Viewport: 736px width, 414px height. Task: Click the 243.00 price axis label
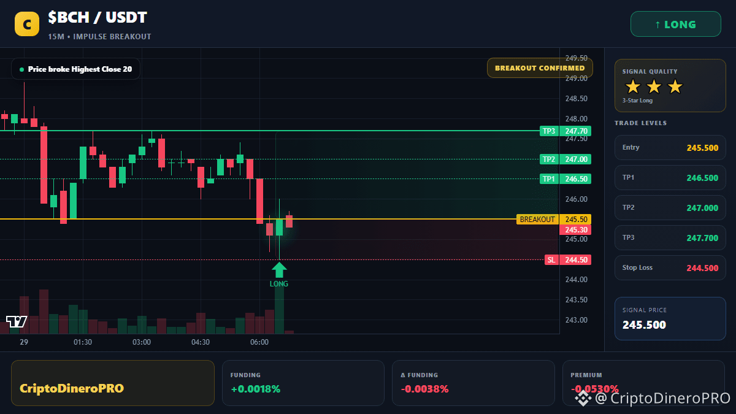click(577, 320)
